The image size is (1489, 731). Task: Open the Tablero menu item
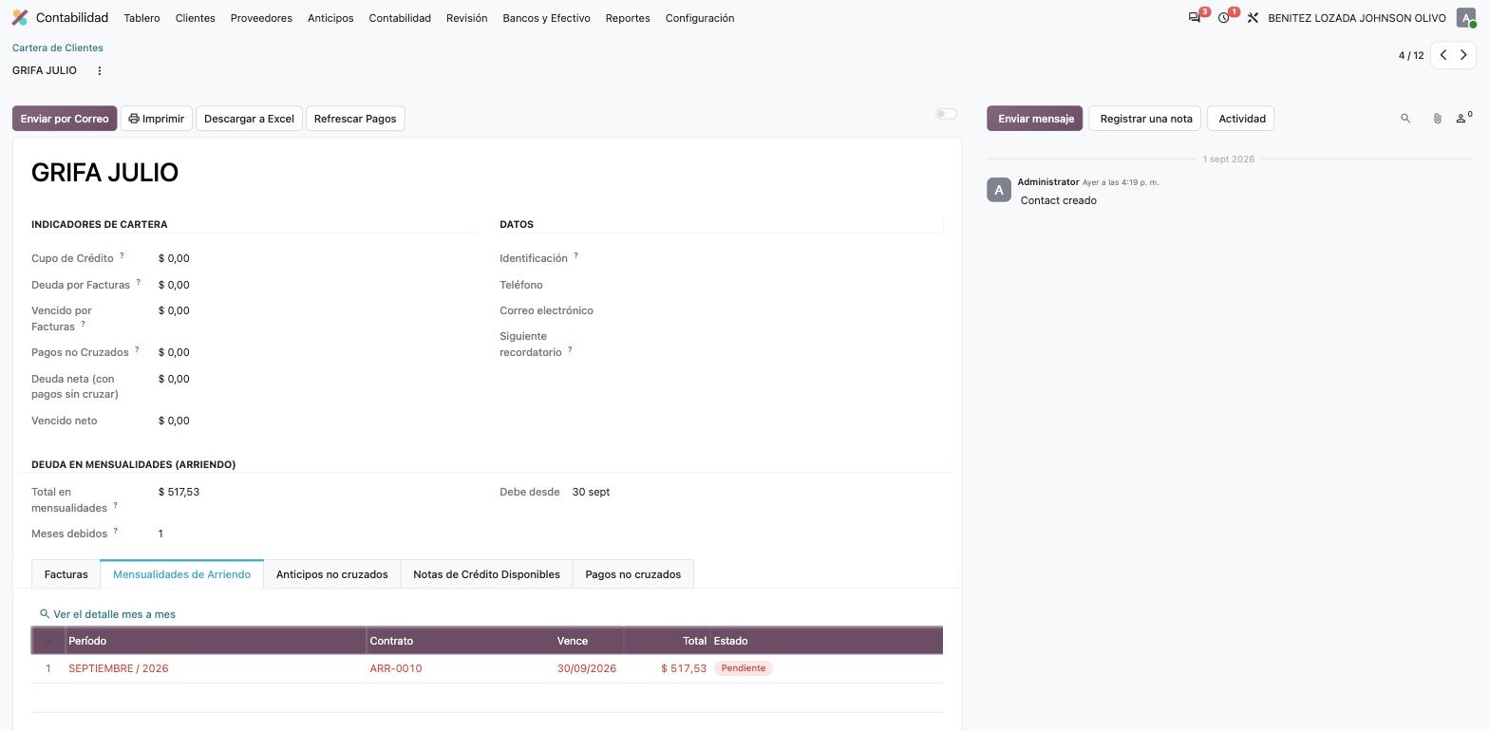coord(141,18)
